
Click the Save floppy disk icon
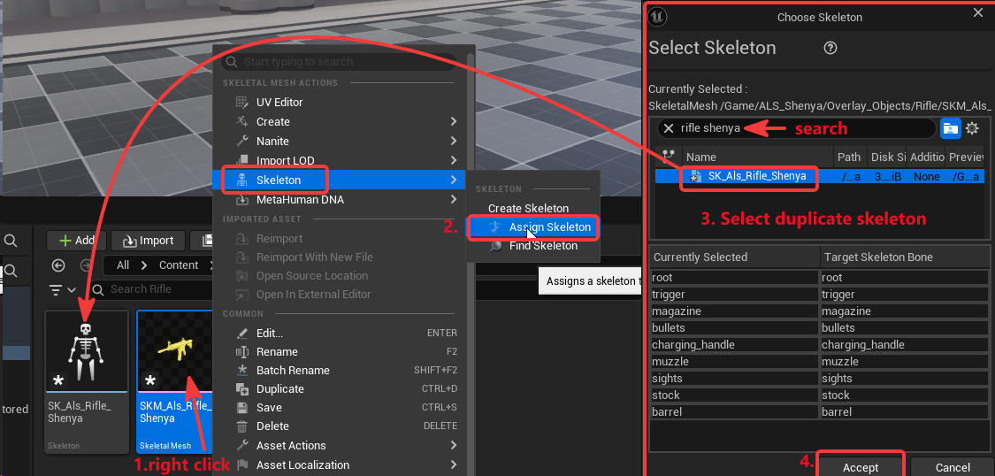coord(241,408)
